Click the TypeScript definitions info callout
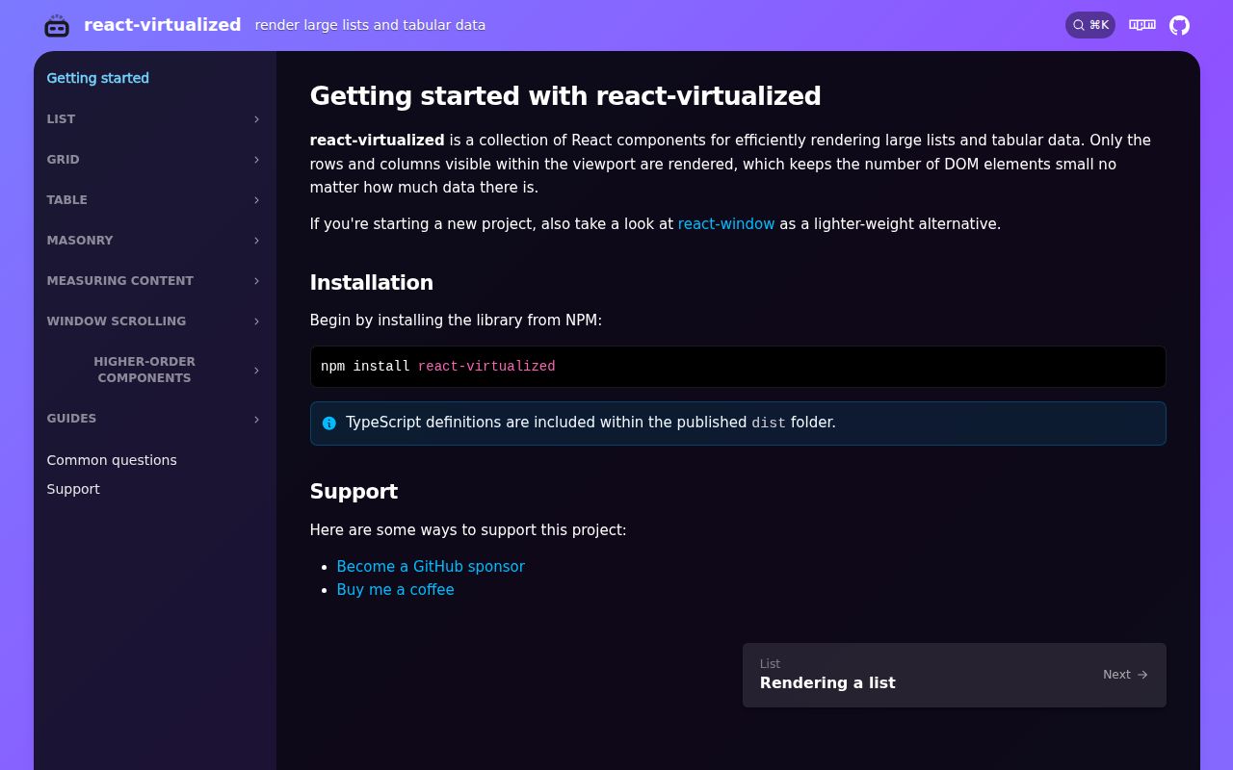Image resolution: width=1233 pixels, height=770 pixels. tap(738, 423)
